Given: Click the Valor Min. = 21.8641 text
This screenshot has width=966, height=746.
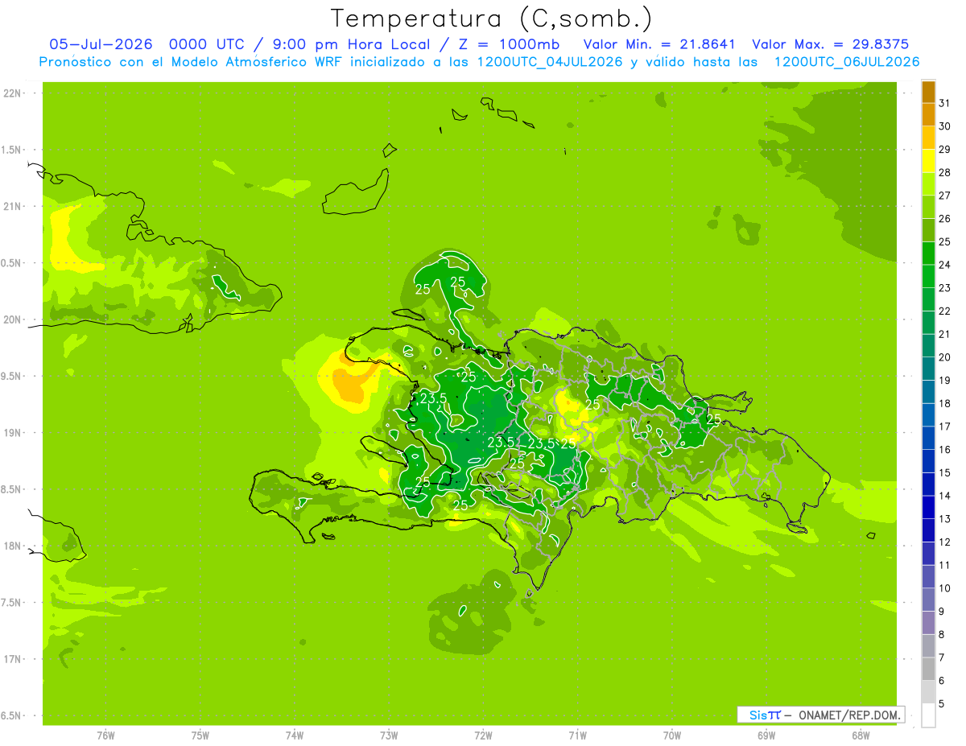Looking at the screenshot, I should [660, 43].
